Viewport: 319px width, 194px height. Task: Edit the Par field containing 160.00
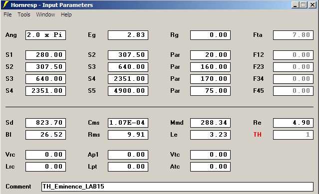210,67
